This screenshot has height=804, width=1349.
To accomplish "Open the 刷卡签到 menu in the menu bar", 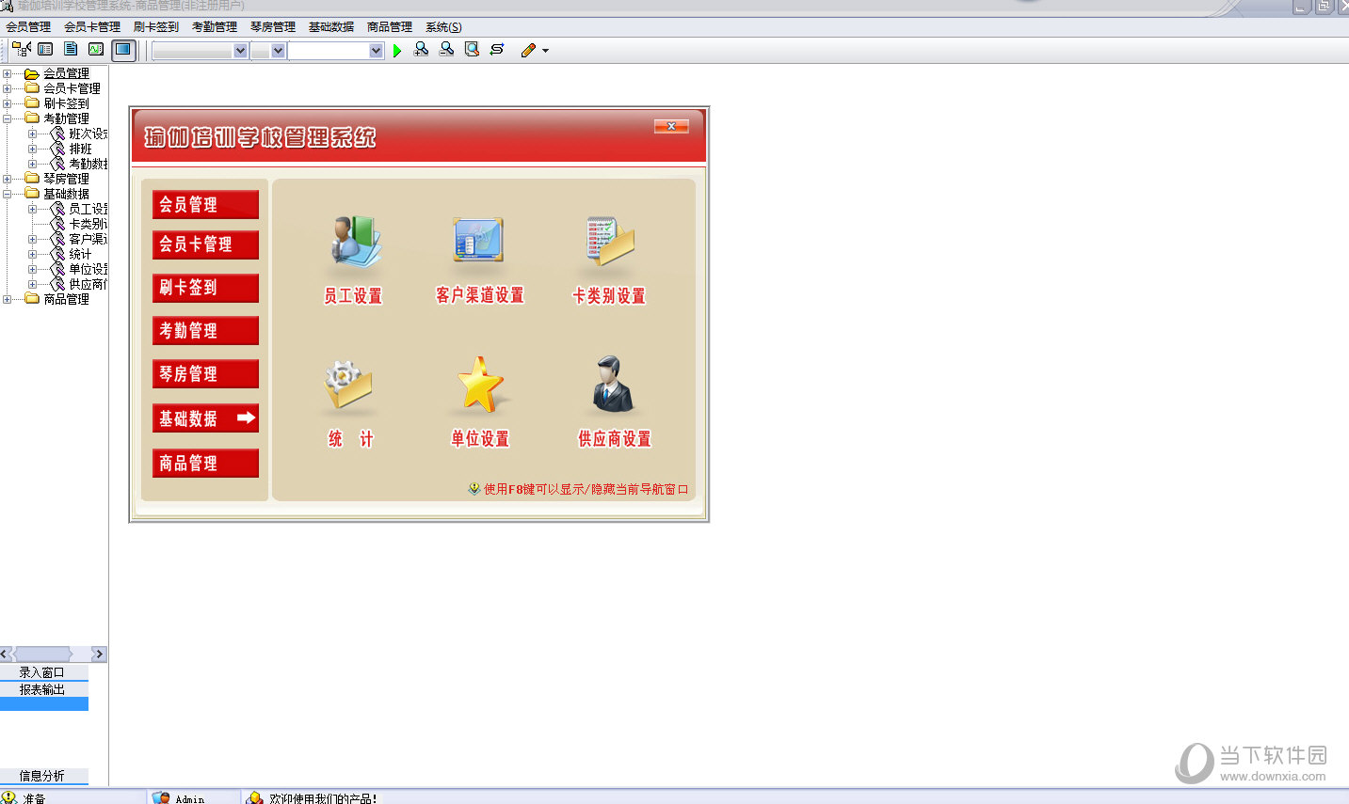I will (x=156, y=27).
